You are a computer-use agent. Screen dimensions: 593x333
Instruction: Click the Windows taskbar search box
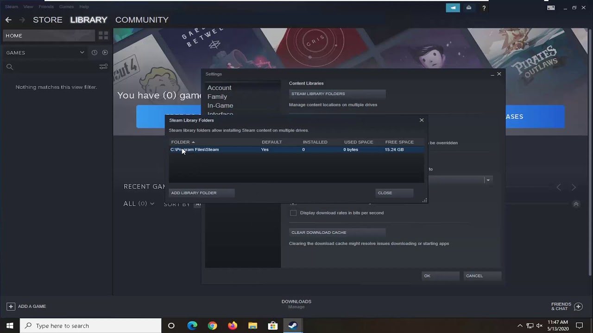(90, 326)
